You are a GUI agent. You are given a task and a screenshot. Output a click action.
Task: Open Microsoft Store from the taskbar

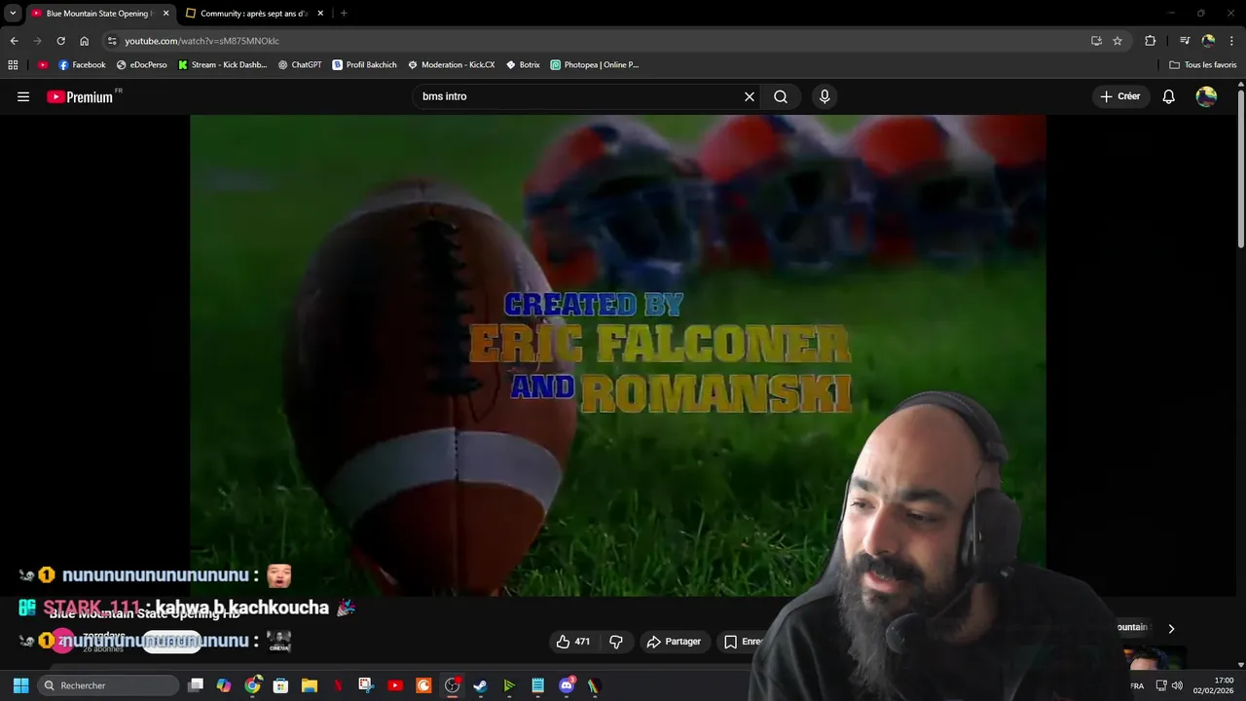(x=280, y=685)
